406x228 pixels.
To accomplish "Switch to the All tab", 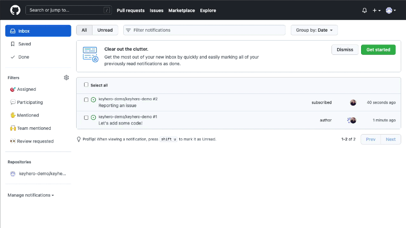I will pyautogui.click(x=84, y=30).
